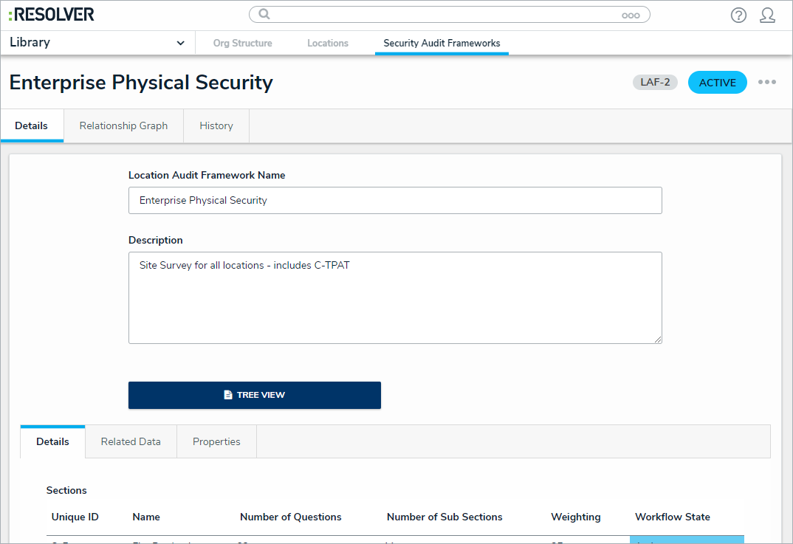Image resolution: width=793 pixels, height=544 pixels.
Task: Click the Resolver logo
Action: point(51,15)
